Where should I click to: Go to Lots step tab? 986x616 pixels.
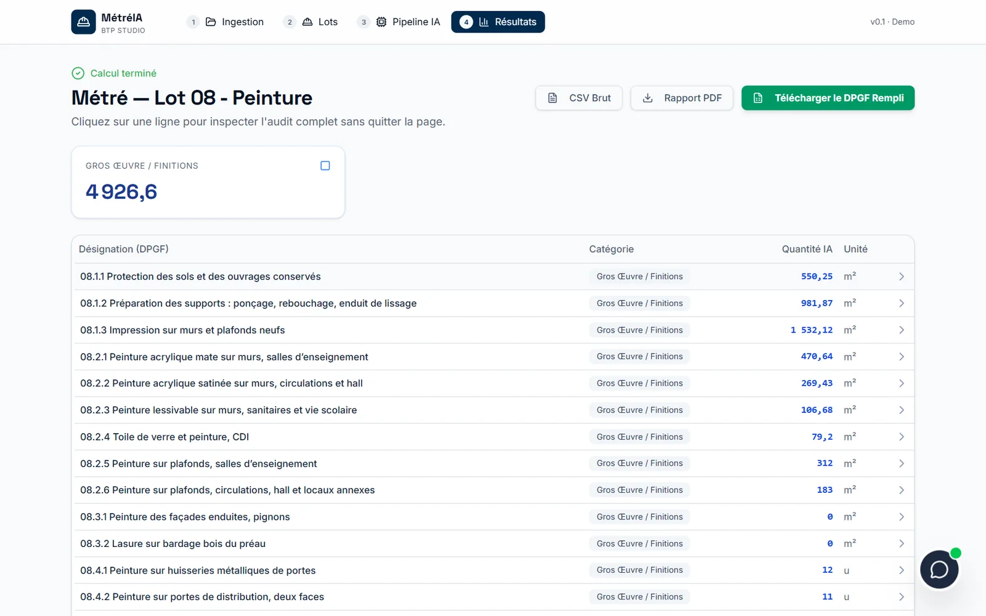(311, 22)
